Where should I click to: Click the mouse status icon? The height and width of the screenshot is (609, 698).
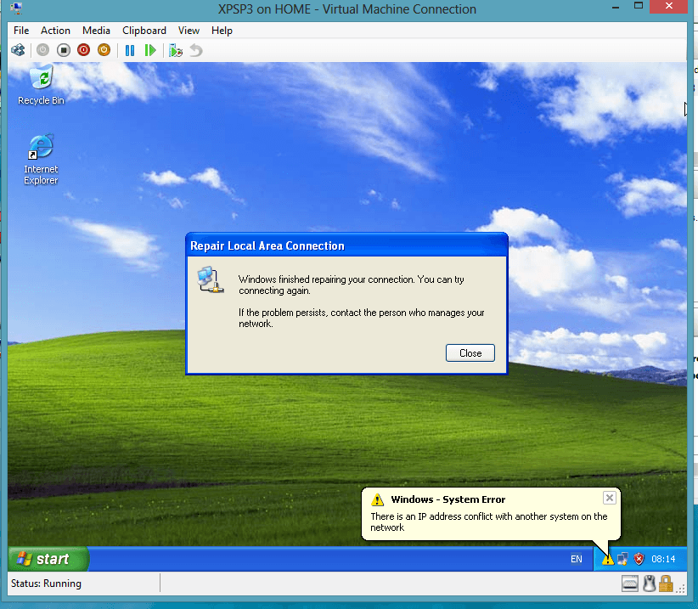click(x=649, y=584)
